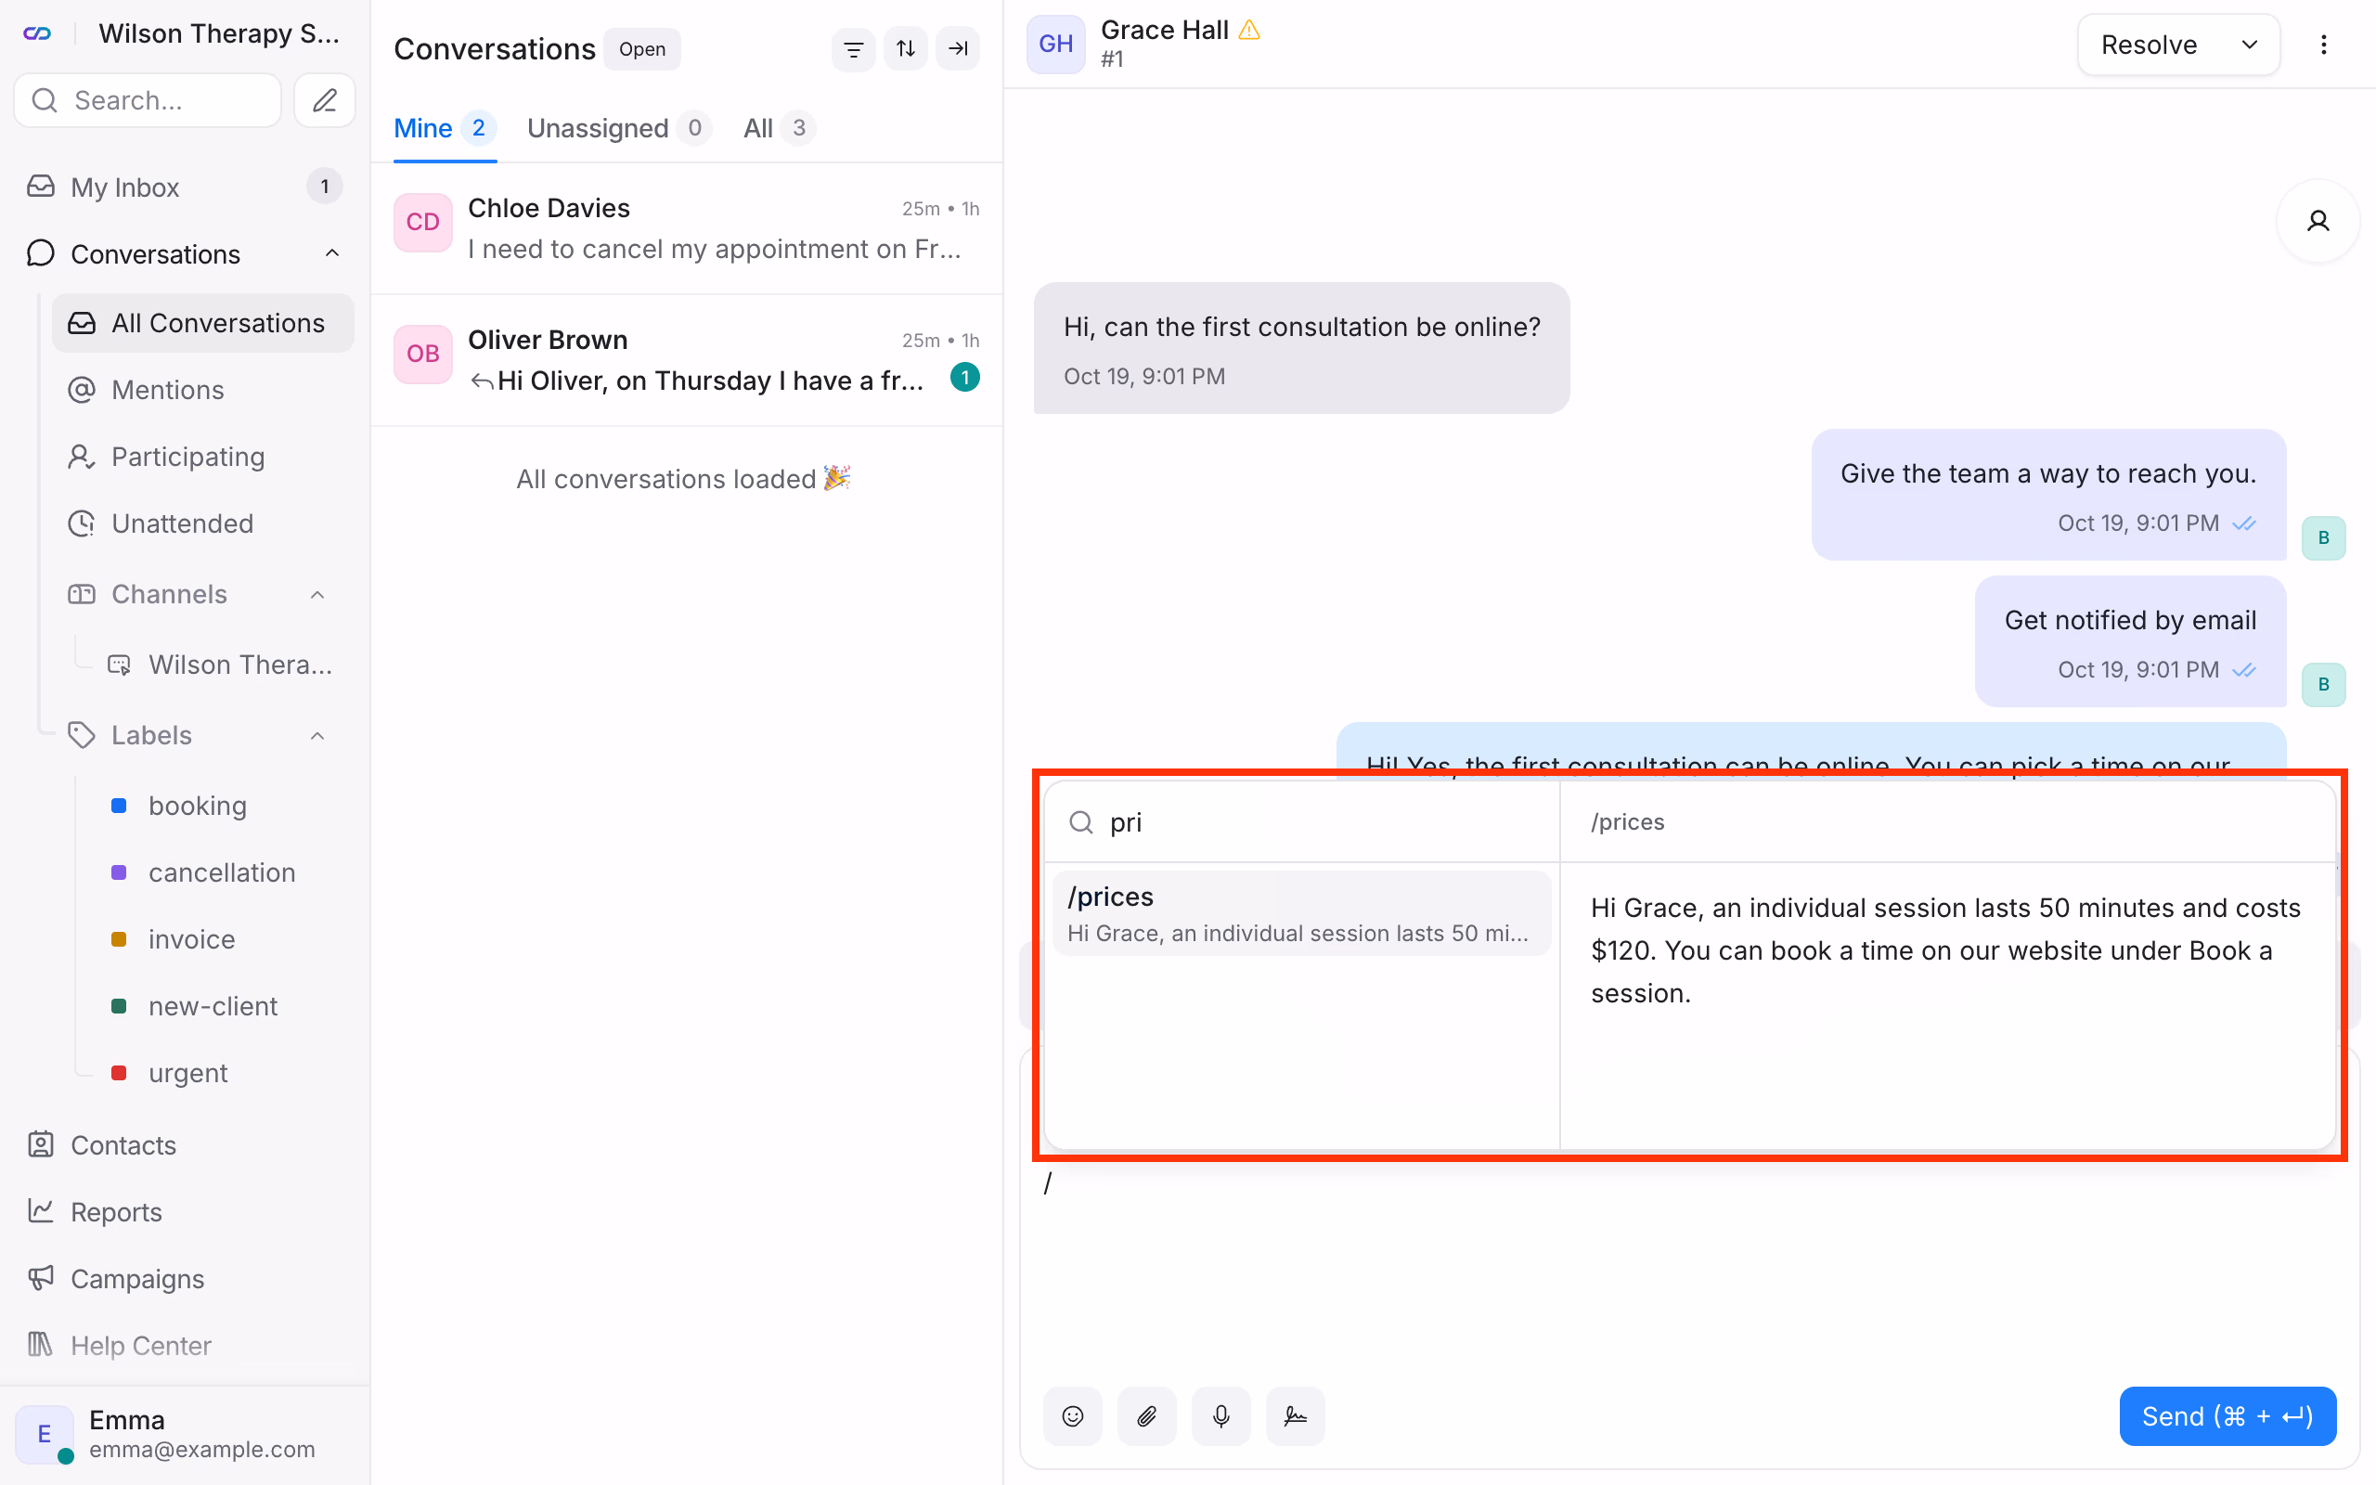This screenshot has height=1485, width=2376.
Task: Open Campaigns from the sidebar
Action: coord(185,1279)
